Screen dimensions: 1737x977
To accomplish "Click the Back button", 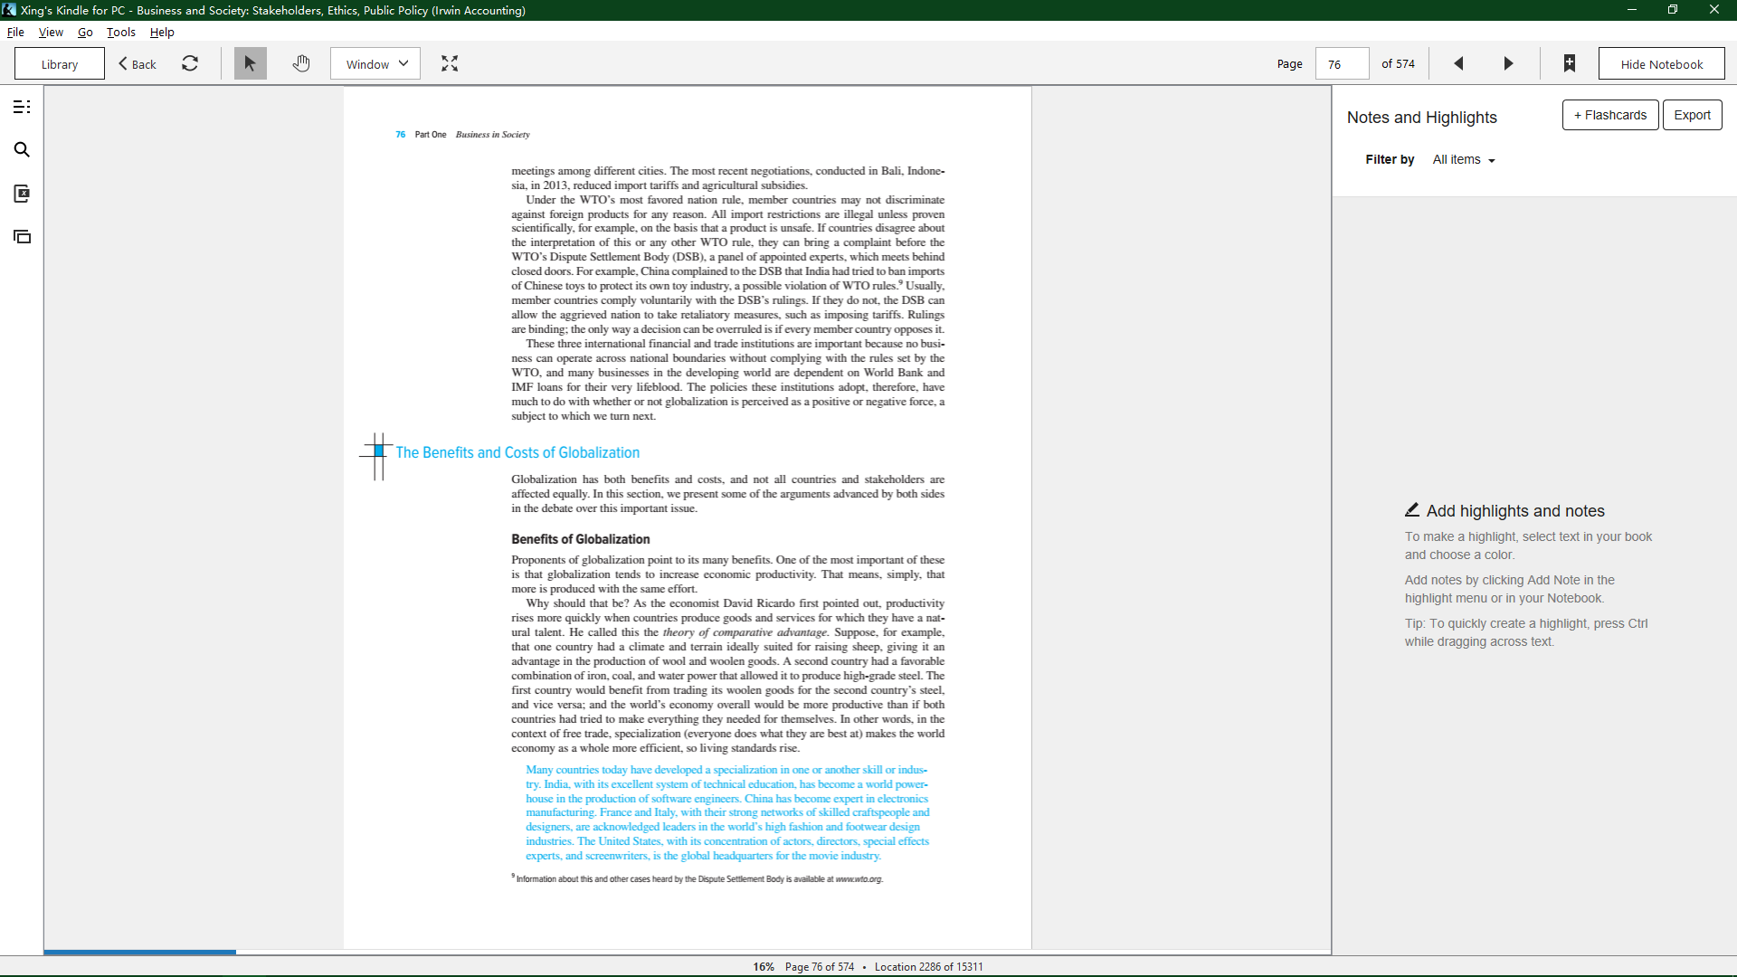I will click(138, 63).
